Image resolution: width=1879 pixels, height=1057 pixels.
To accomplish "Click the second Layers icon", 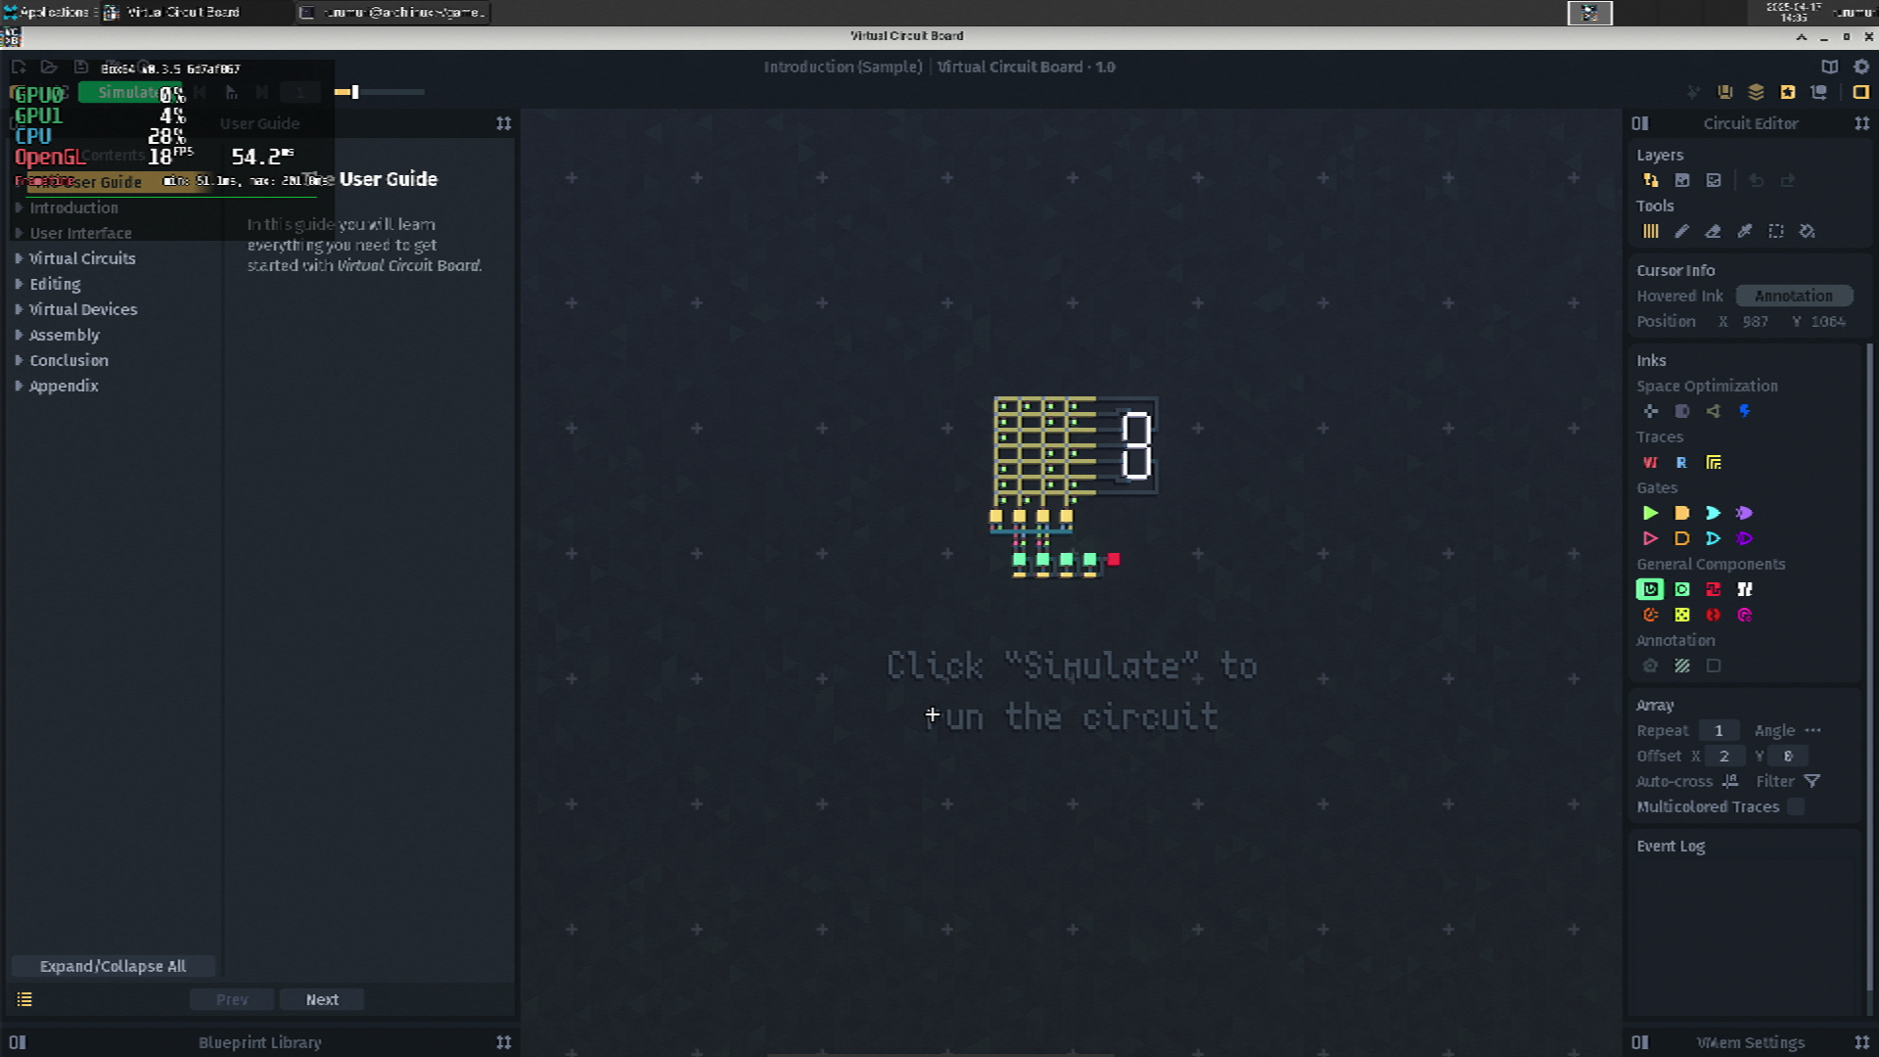I will [1682, 180].
